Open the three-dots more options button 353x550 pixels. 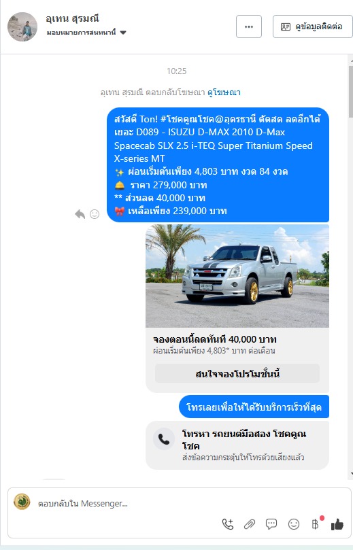249,27
